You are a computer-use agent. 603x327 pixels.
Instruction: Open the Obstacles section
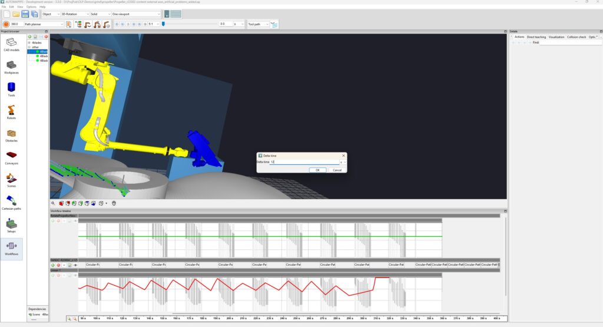tap(12, 135)
